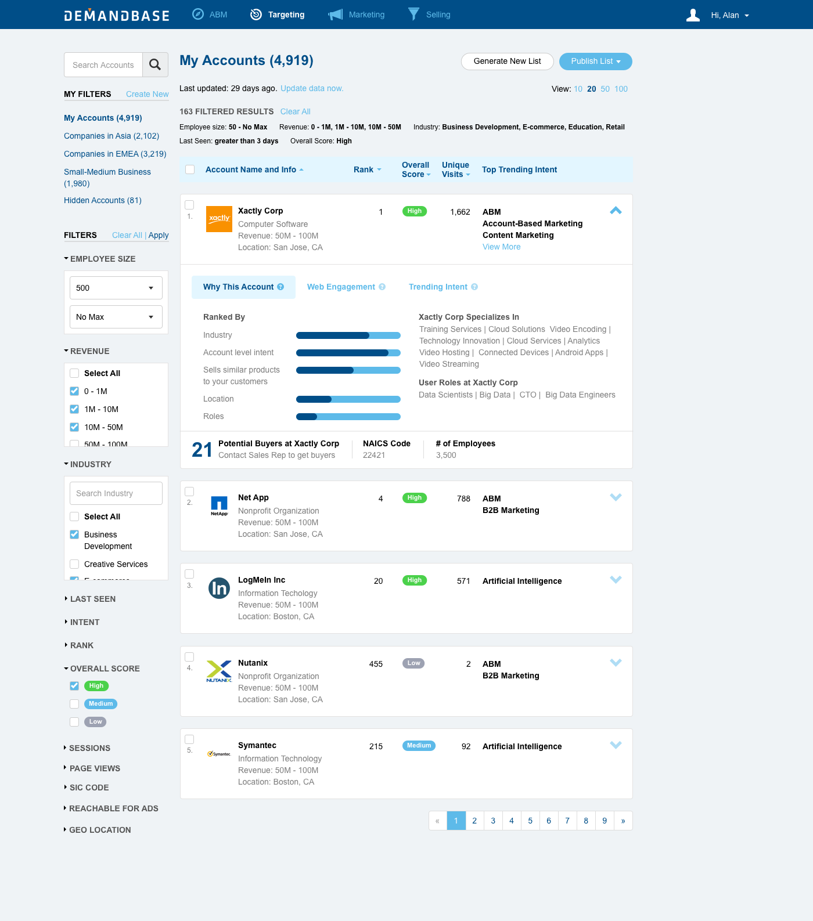Click the Demandbase logo
The height and width of the screenshot is (921, 813).
117,15
